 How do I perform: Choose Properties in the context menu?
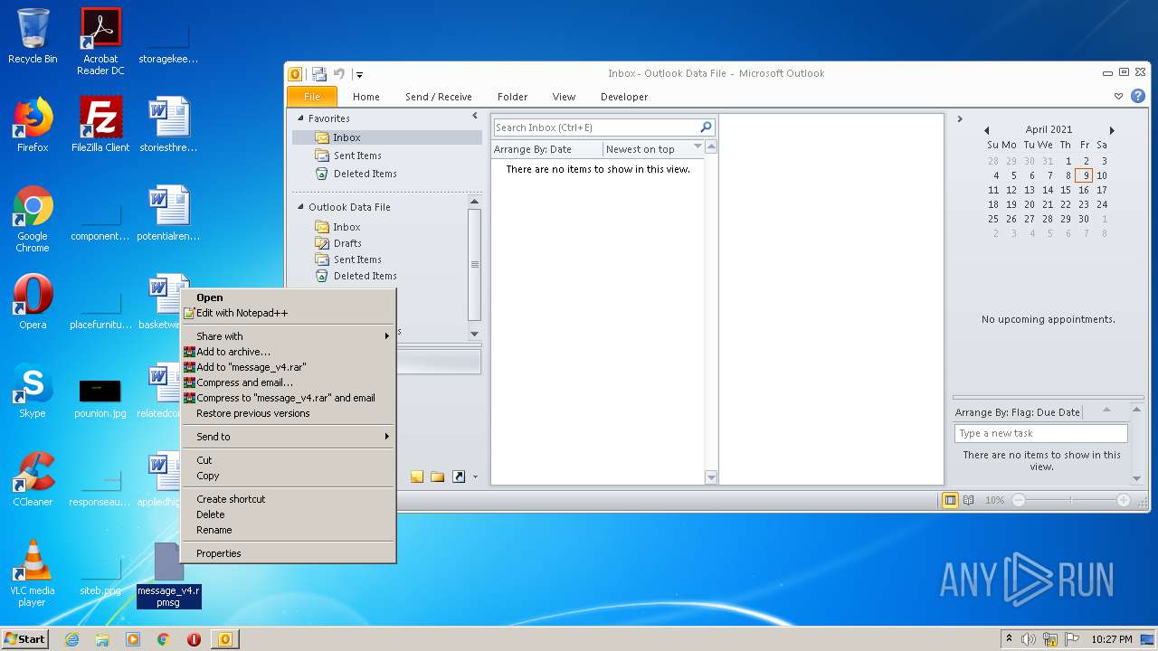289,553
